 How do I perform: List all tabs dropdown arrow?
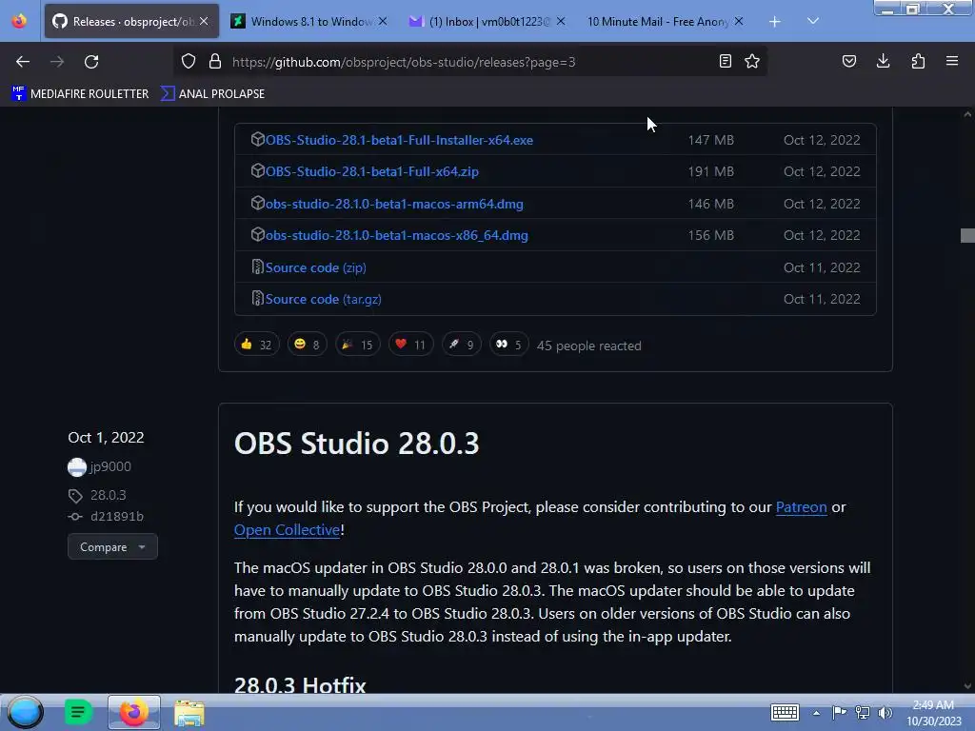(813, 21)
